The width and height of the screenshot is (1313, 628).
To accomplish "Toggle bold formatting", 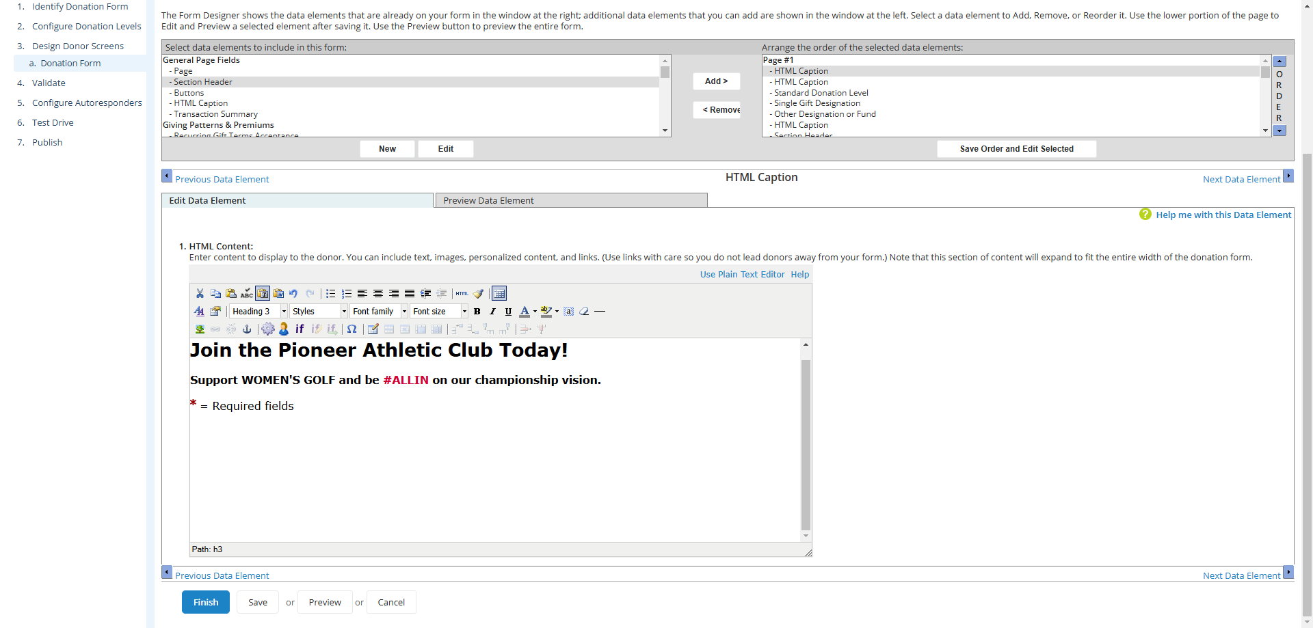I will [477, 311].
